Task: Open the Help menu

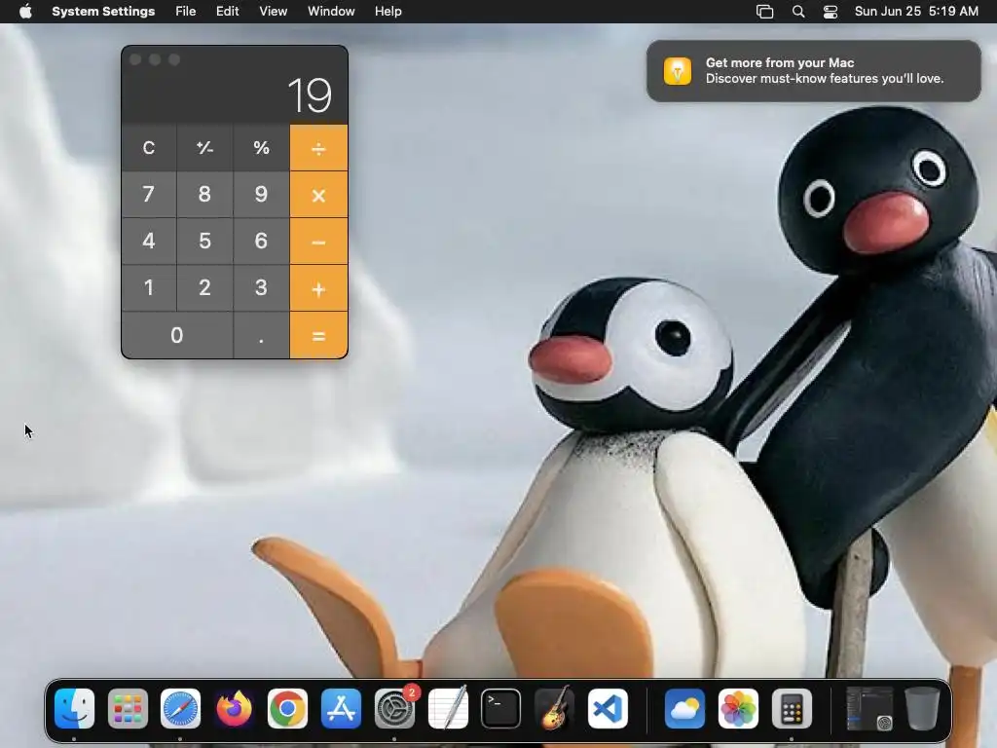Action: (x=388, y=12)
